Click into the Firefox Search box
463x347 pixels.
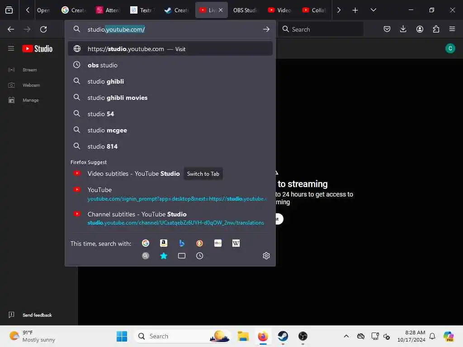click(x=321, y=29)
